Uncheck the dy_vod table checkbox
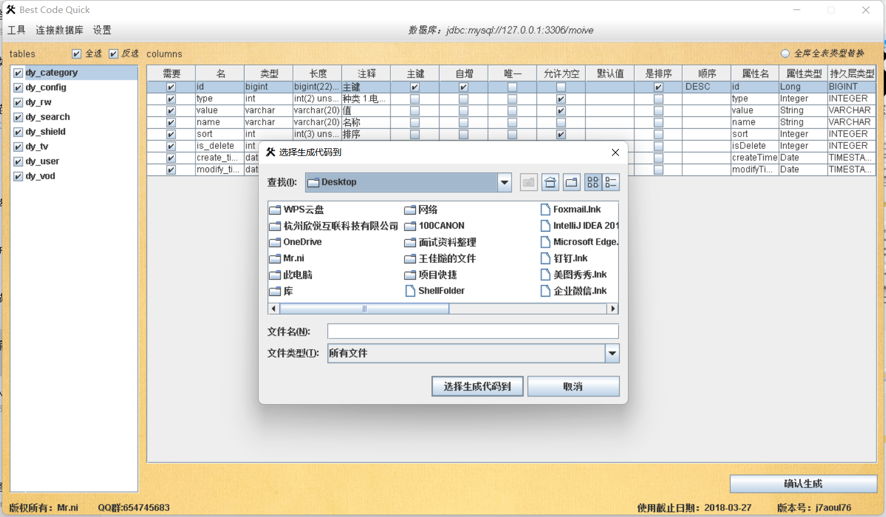 point(18,176)
